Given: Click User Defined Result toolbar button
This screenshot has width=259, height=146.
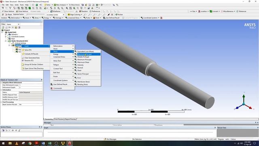Looking at the screenshot, I should pos(111,18).
